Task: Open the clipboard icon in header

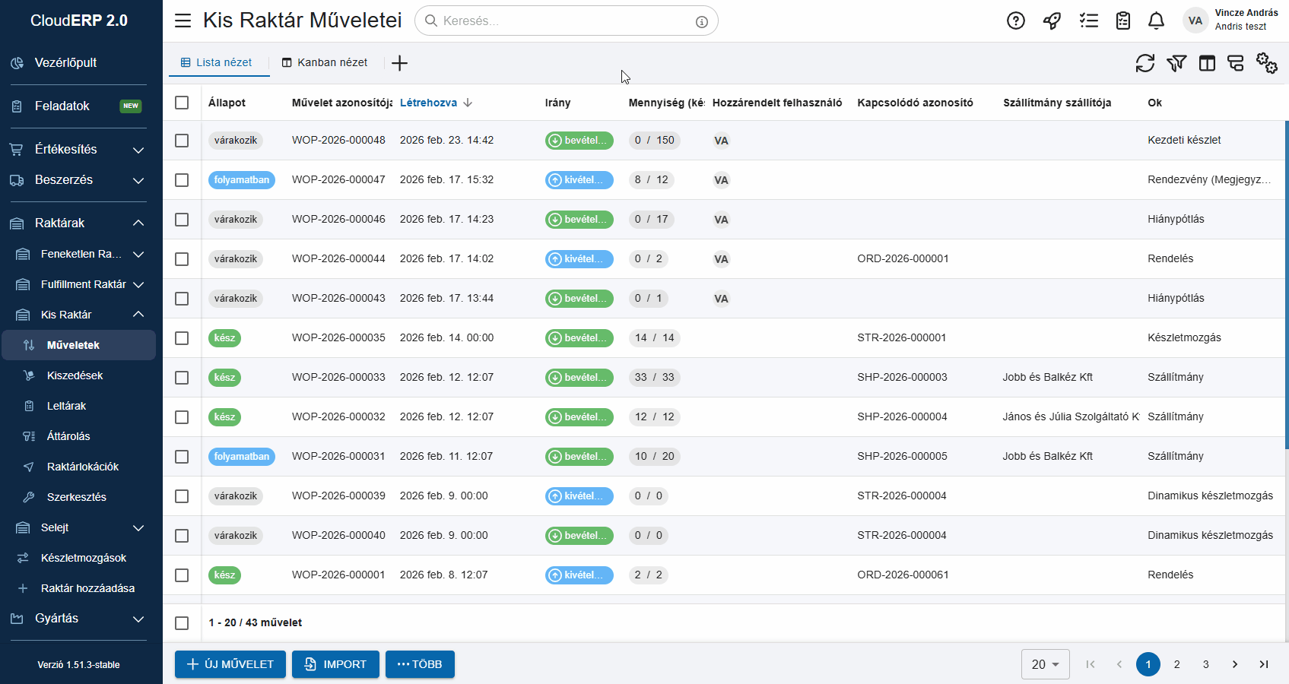Action: [x=1122, y=21]
